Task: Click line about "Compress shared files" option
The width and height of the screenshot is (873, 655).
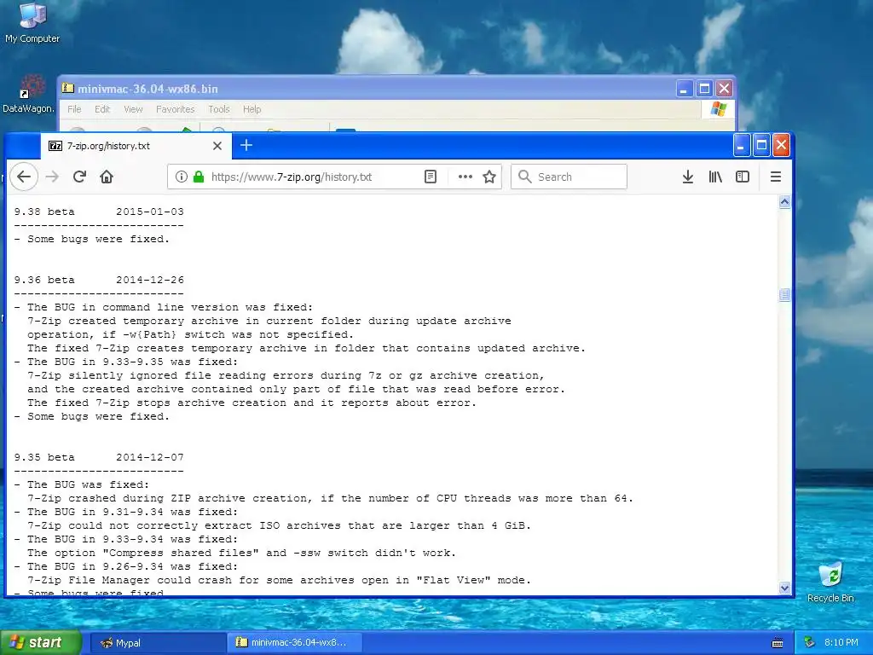Action: pyautogui.click(x=241, y=553)
